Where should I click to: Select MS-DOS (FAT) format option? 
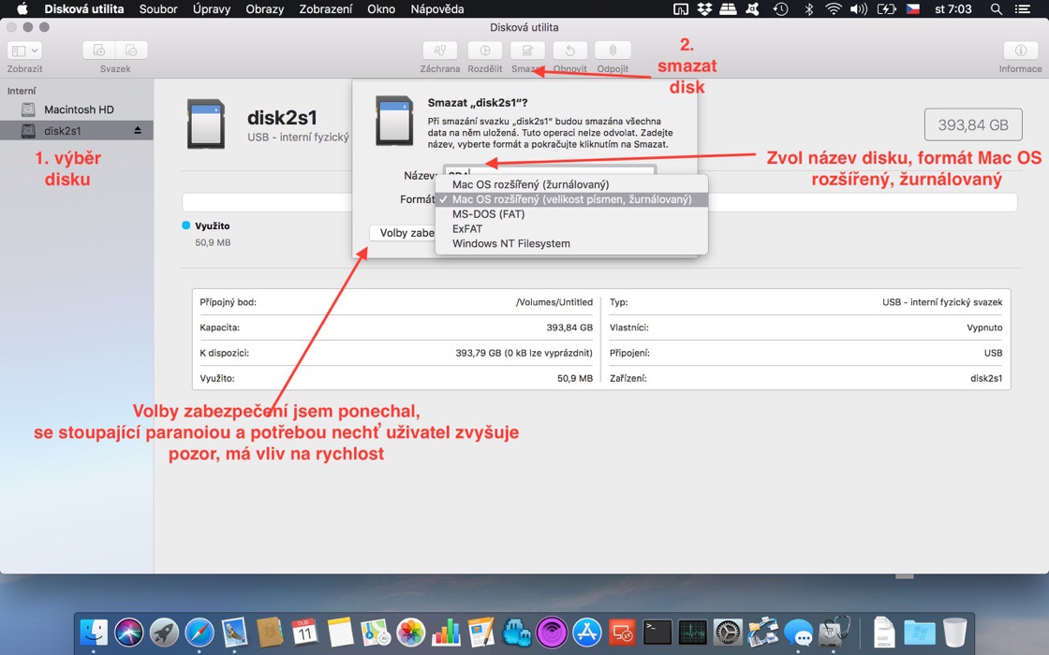[571, 214]
